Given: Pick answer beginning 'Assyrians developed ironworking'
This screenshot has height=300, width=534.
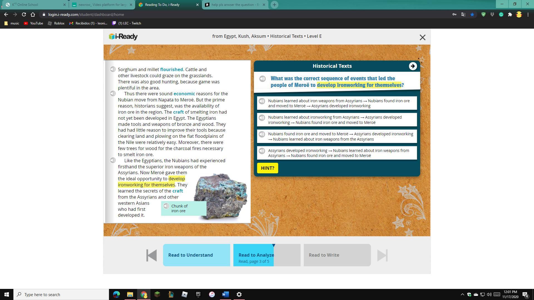Looking at the screenshot, I should click(x=338, y=153).
